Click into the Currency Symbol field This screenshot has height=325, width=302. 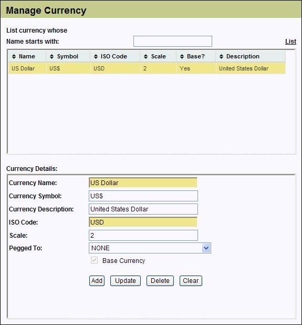click(143, 196)
